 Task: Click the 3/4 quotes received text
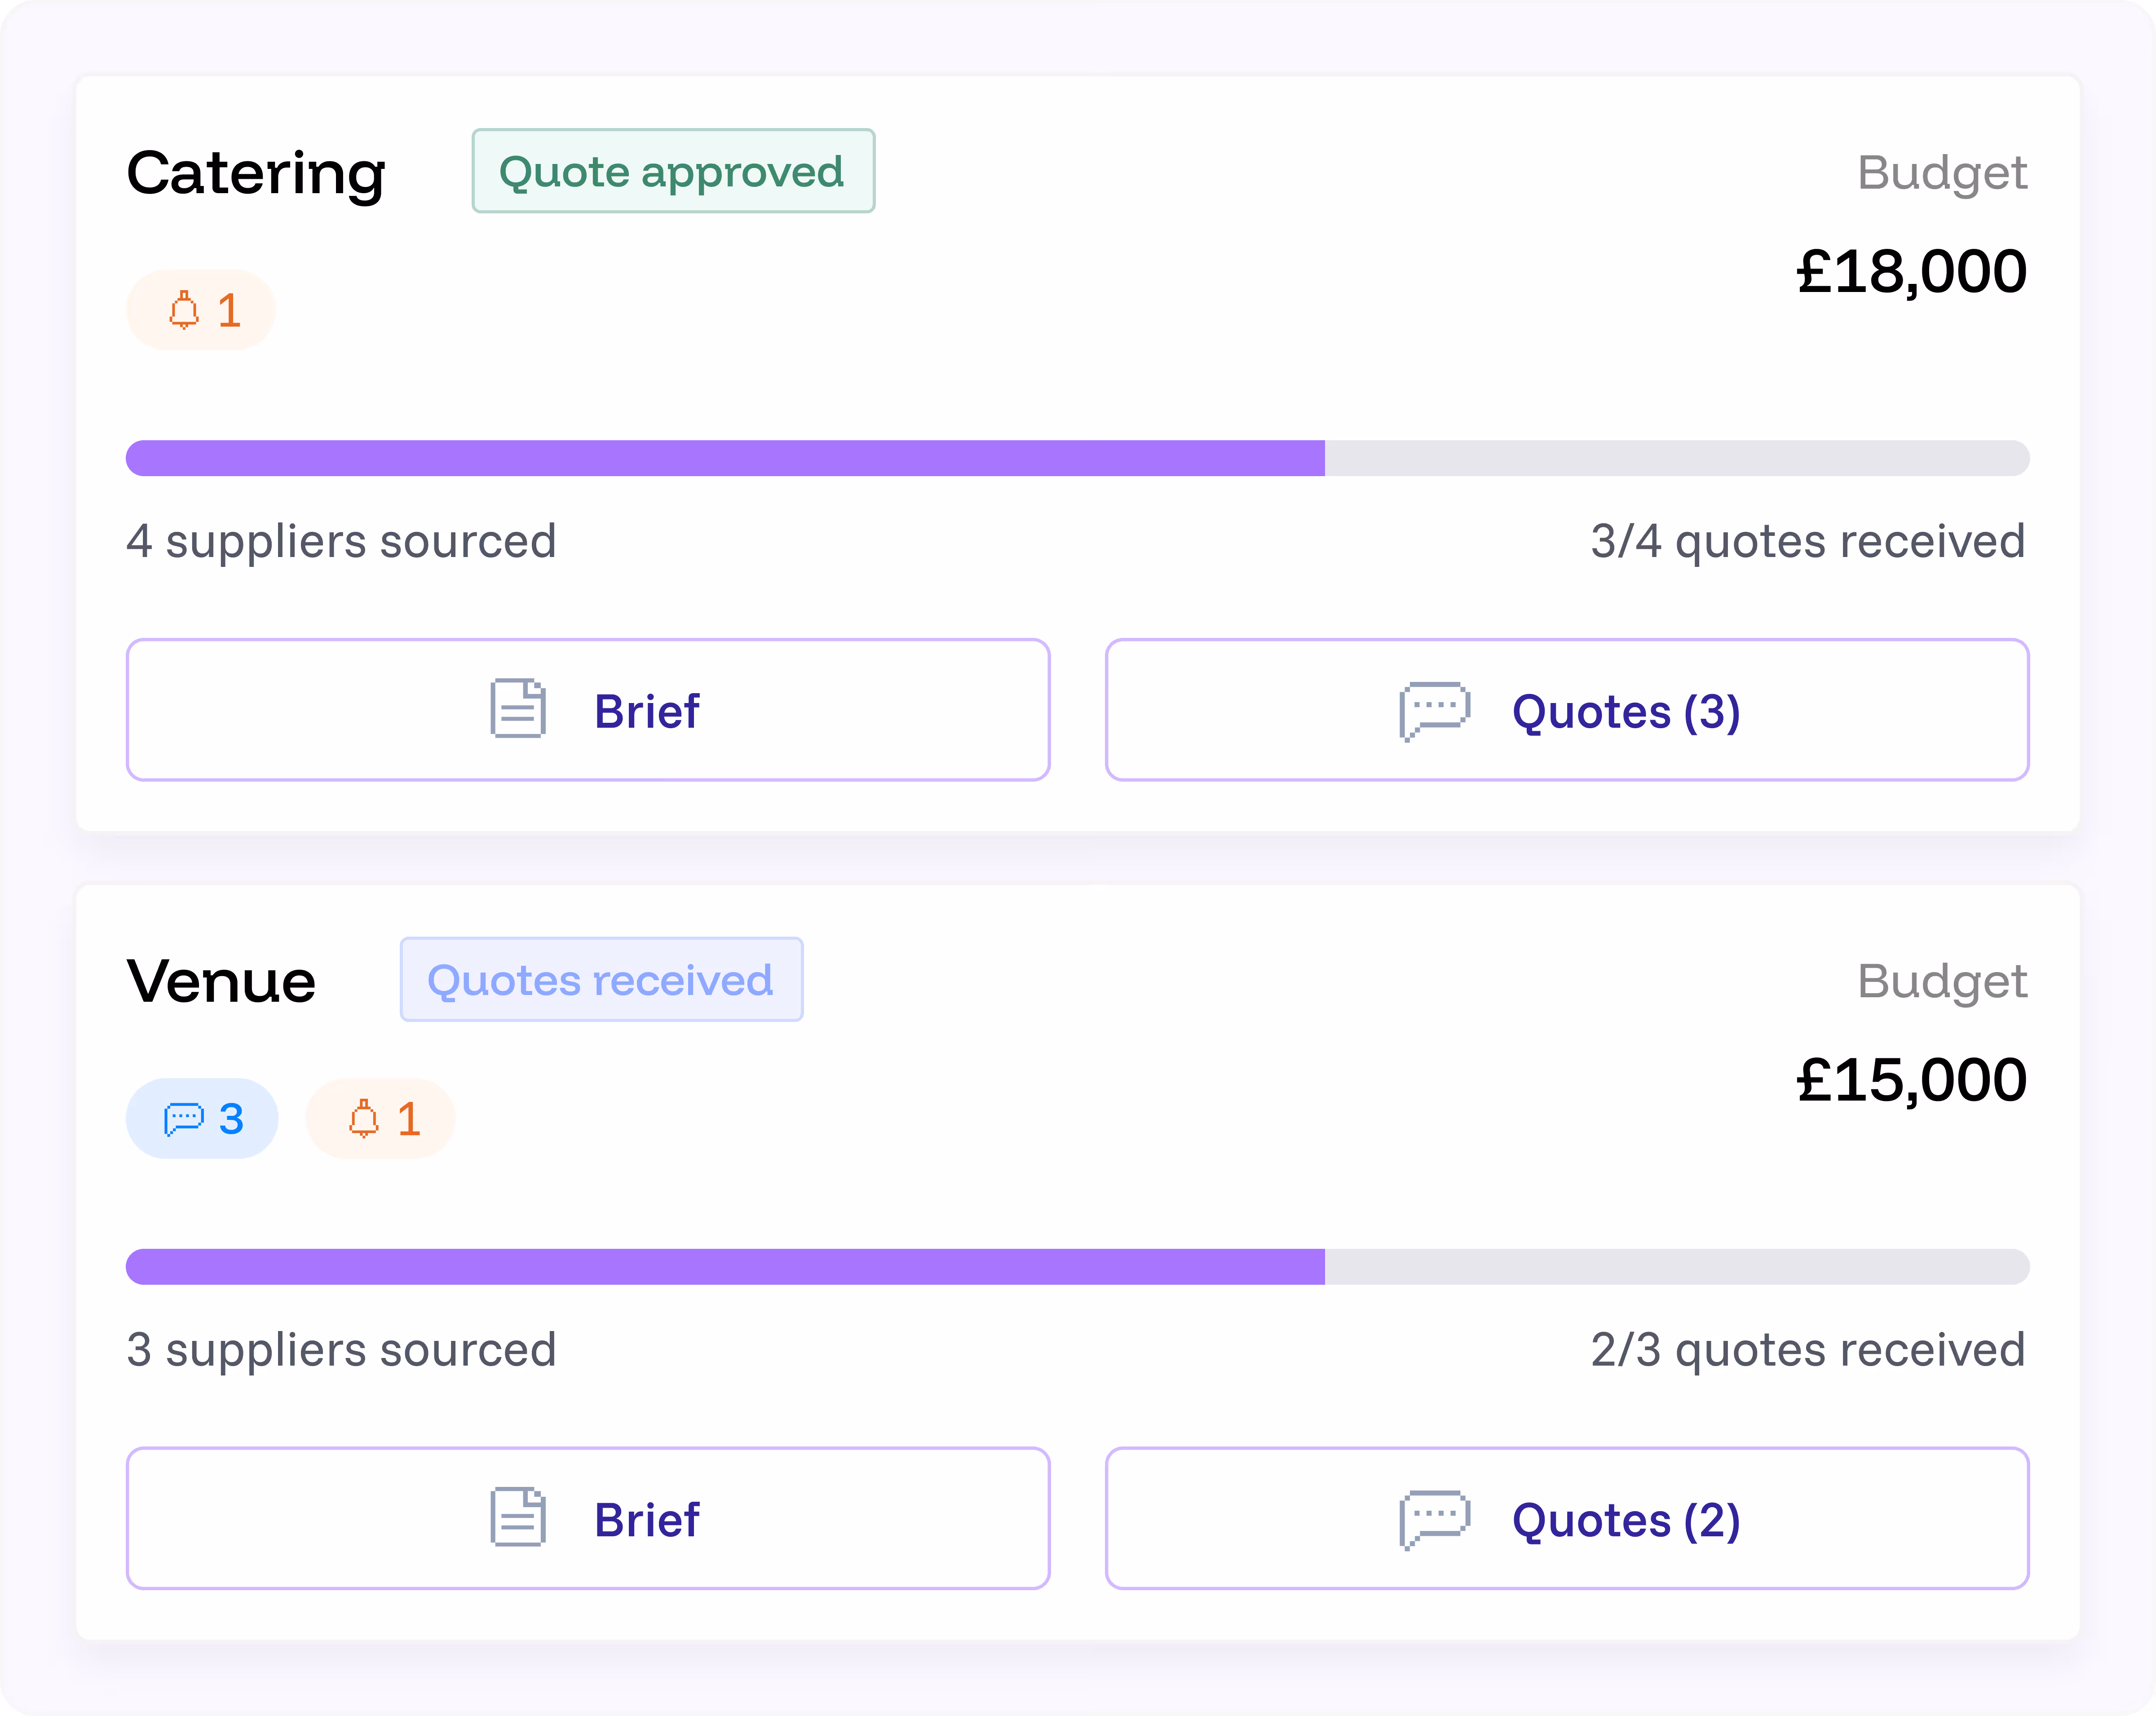click(x=1808, y=541)
